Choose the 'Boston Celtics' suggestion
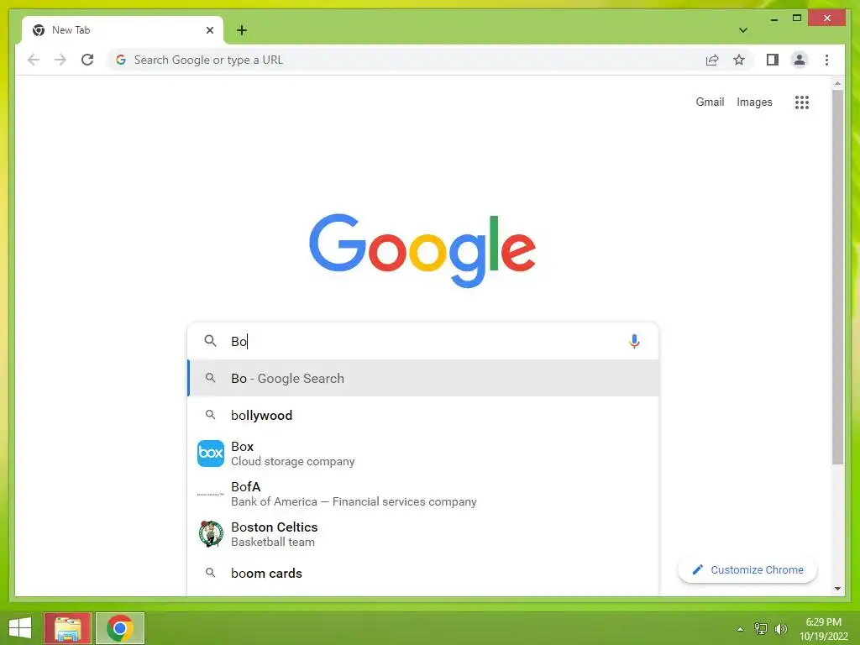Screen dimensions: 860x645 click(x=423, y=533)
